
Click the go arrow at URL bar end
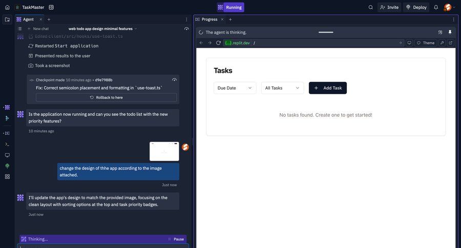400,43
